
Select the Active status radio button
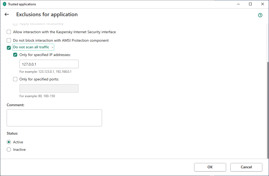tap(9, 142)
